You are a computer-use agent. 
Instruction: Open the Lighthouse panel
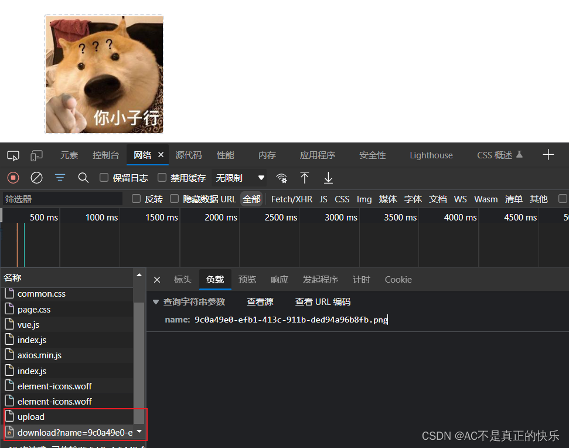tap(431, 155)
